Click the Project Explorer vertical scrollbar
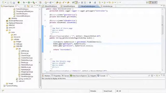 40,62
